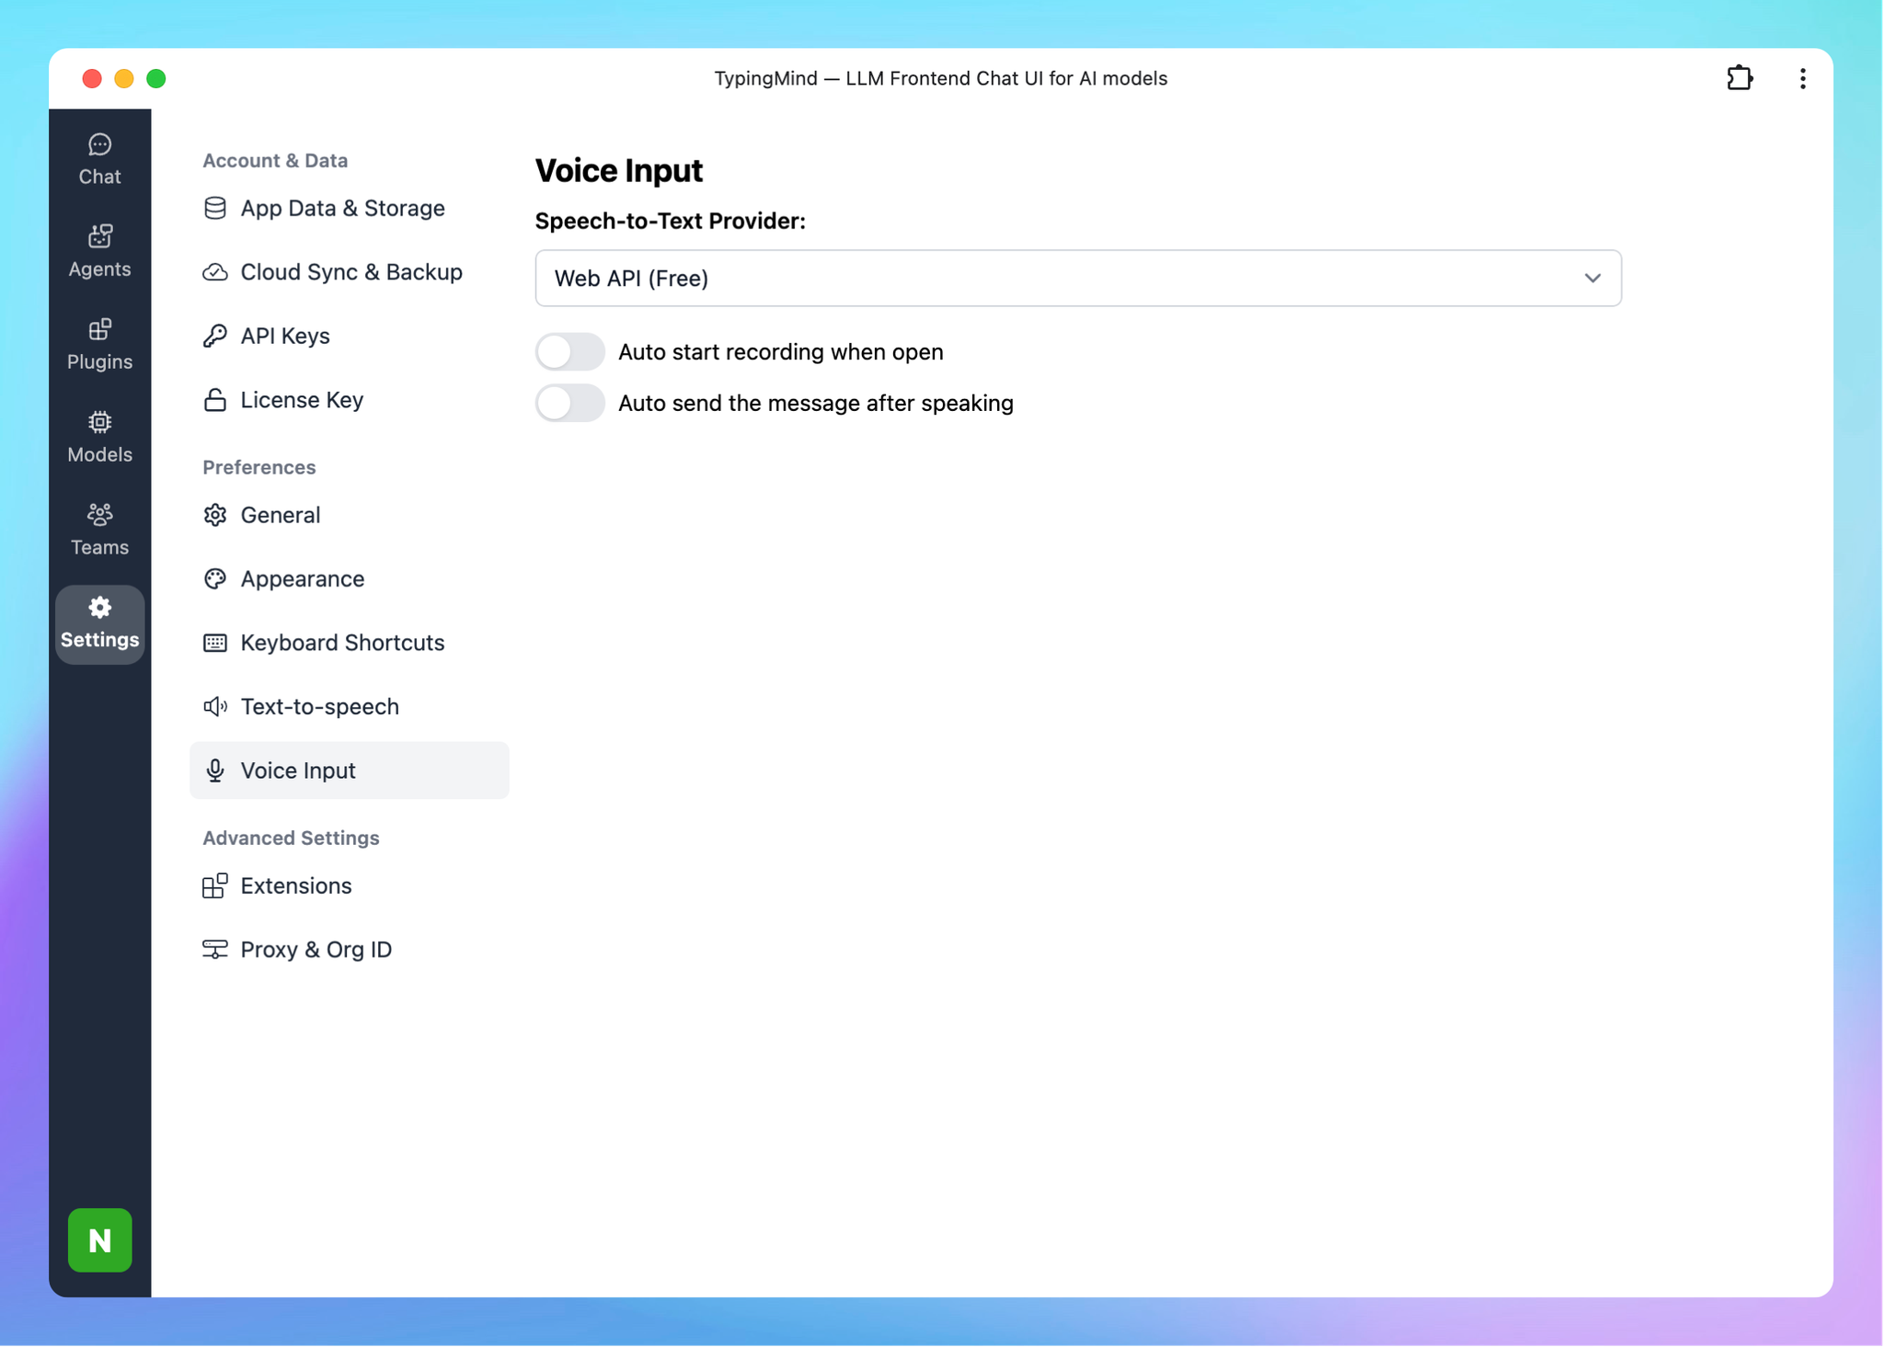Click the Auto send the message label
Viewport: 1884px width, 1347px height.
[x=815, y=403]
